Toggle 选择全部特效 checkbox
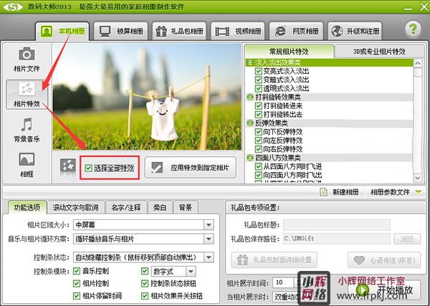This screenshot has width=430, height=306. (88, 168)
